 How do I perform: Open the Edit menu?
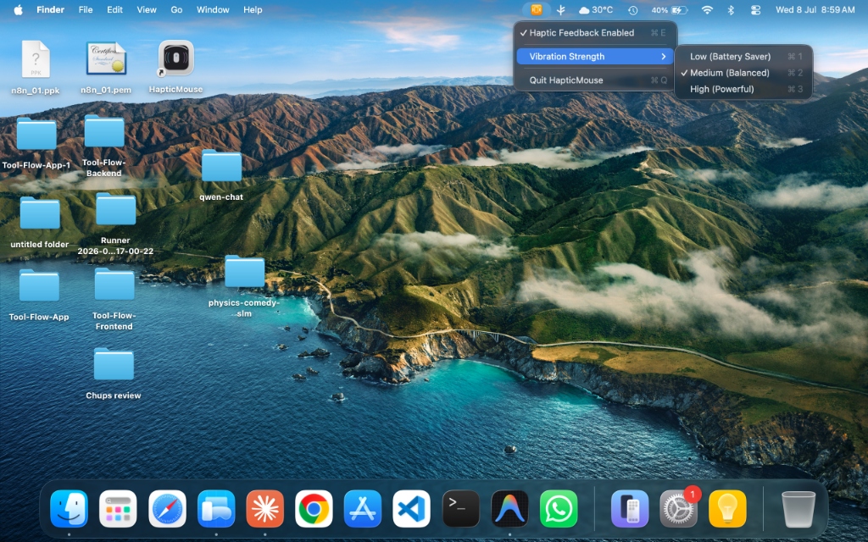pyautogui.click(x=114, y=10)
